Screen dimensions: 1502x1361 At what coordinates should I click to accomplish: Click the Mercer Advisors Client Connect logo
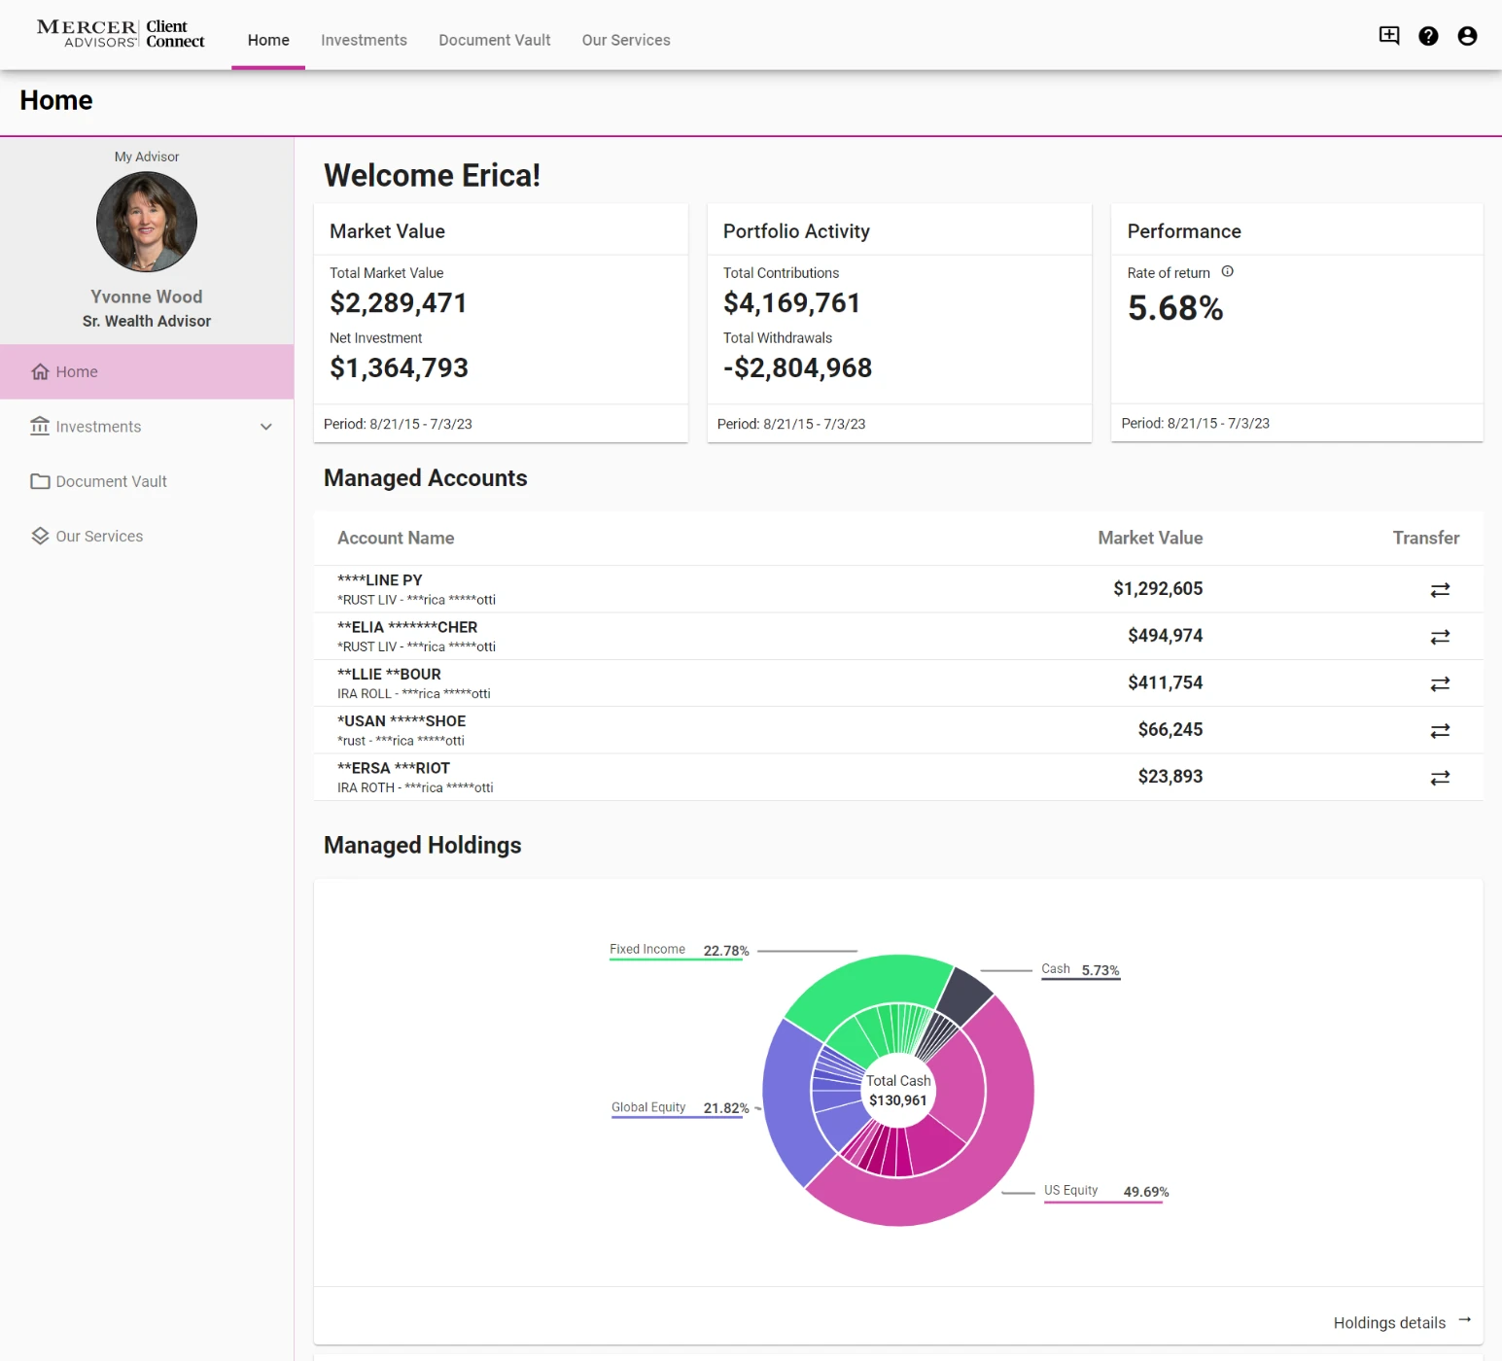[121, 34]
